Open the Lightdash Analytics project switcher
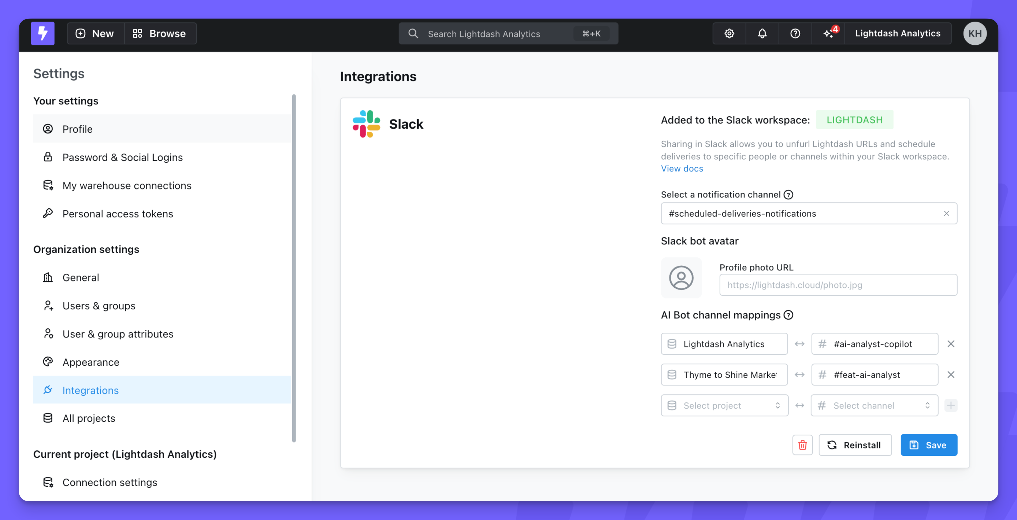This screenshot has width=1017, height=520. click(897, 33)
